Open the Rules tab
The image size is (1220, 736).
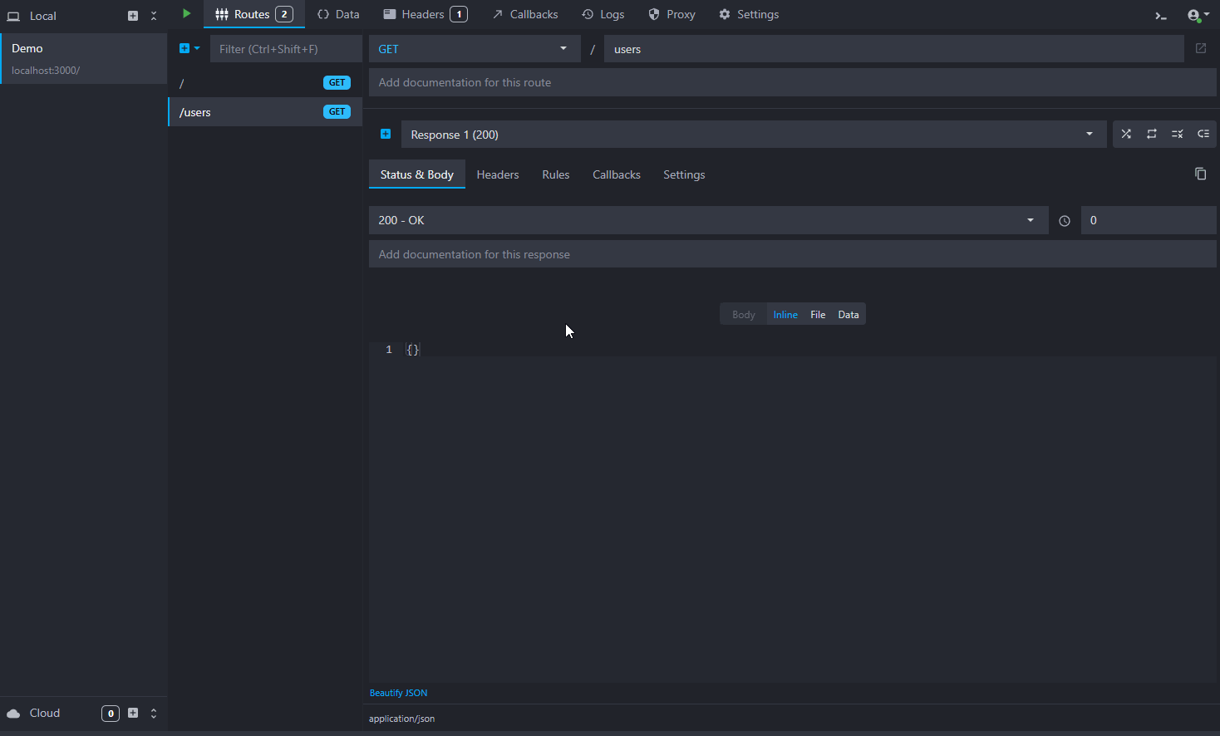[x=555, y=174]
